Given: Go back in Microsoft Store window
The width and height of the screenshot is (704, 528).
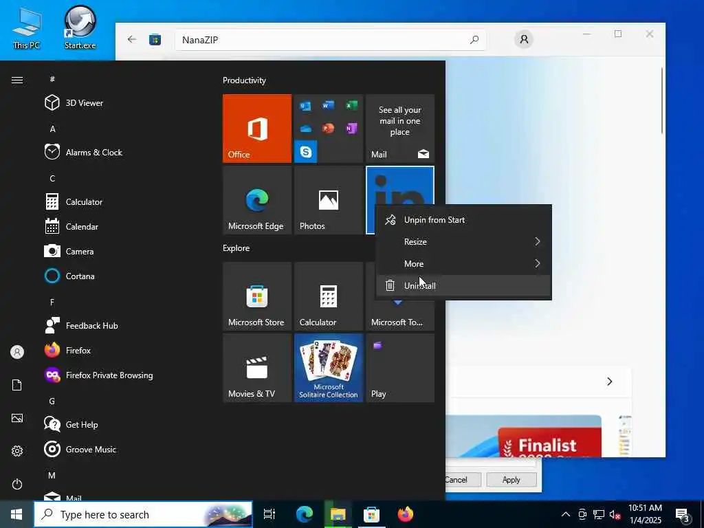Looking at the screenshot, I should point(131,39).
